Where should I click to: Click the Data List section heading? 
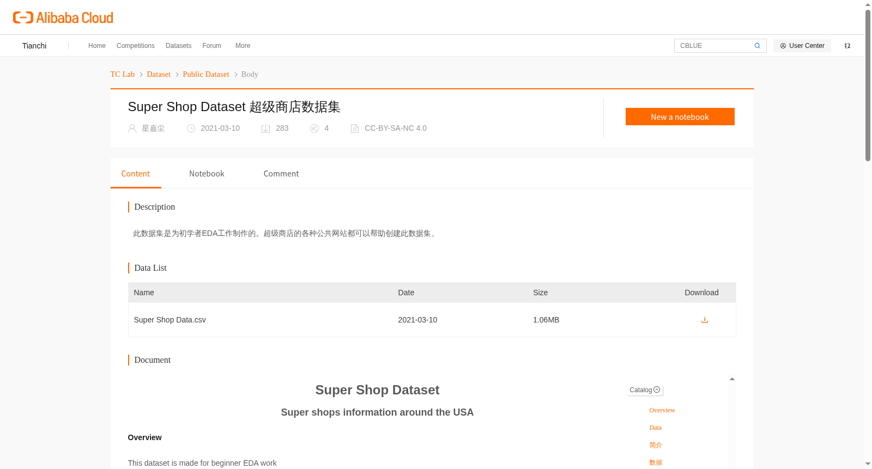(x=150, y=268)
